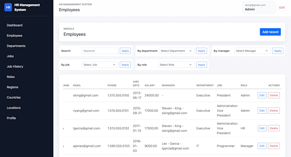Click the Programmer job cell
291x157 pixels.
coord(226,146)
